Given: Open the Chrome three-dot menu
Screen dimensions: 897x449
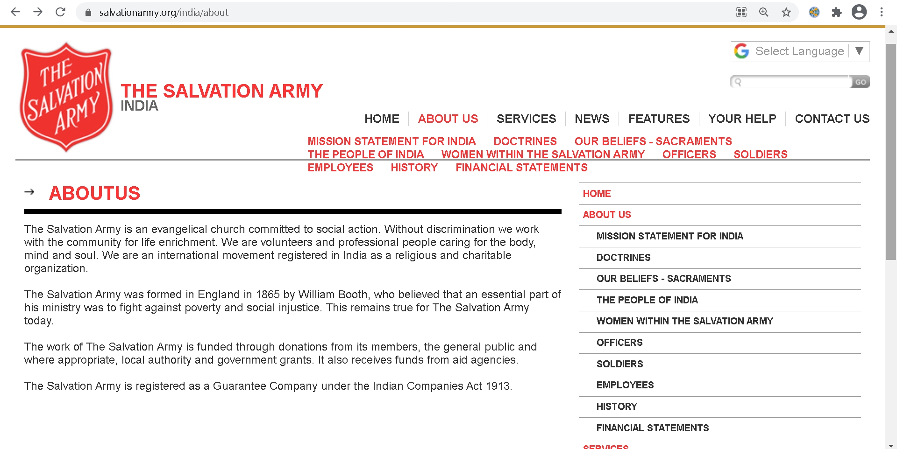Looking at the screenshot, I should point(882,12).
